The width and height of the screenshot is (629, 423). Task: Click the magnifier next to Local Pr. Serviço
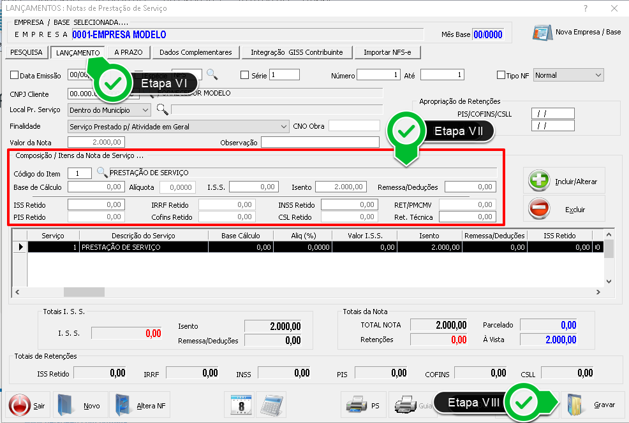[x=163, y=110]
